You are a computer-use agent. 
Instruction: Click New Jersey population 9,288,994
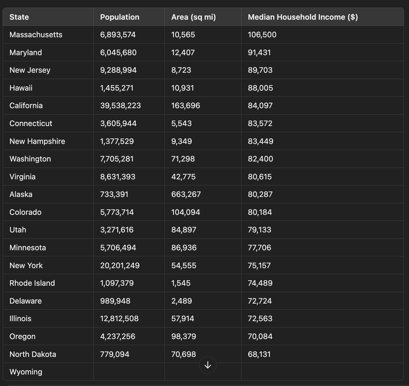(x=118, y=70)
